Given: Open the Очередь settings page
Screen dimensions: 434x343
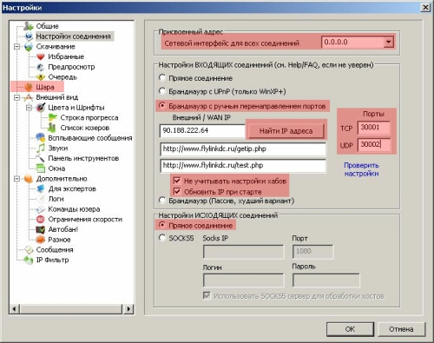Looking at the screenshot, I should (x=62, y=77).
